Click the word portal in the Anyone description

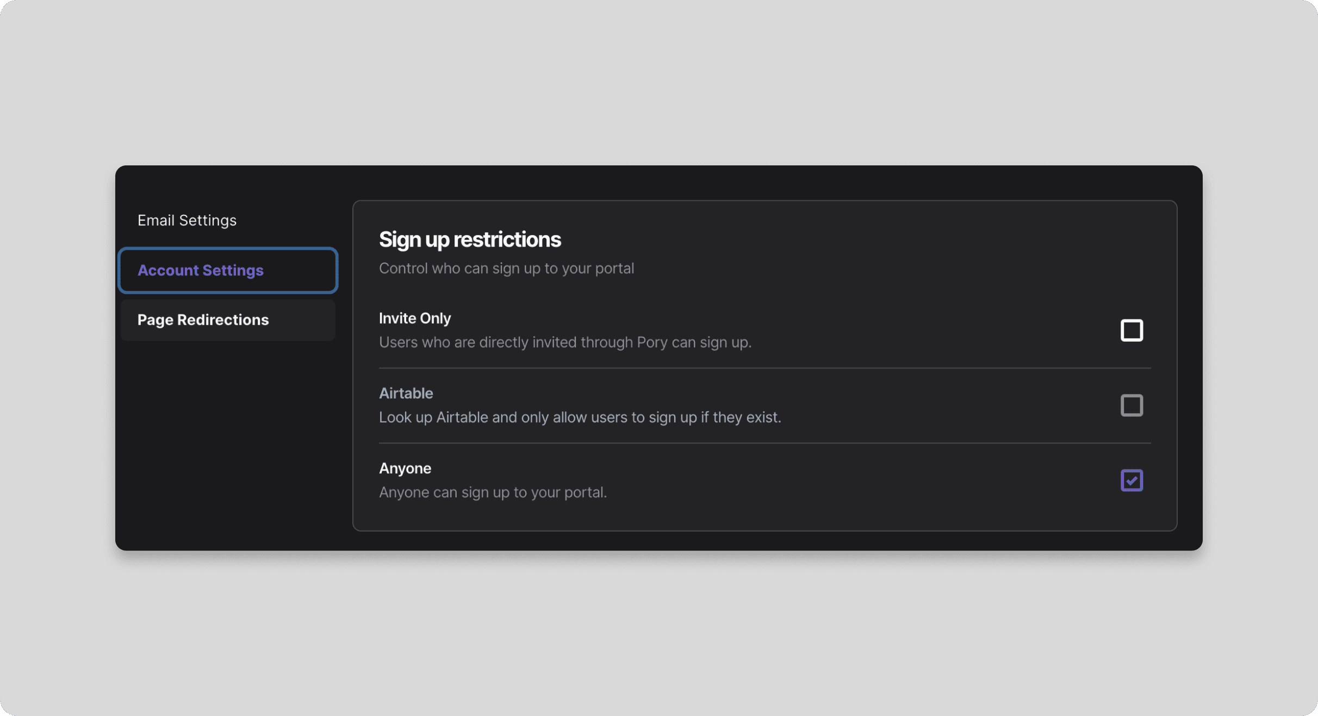[x=584, y=492]
